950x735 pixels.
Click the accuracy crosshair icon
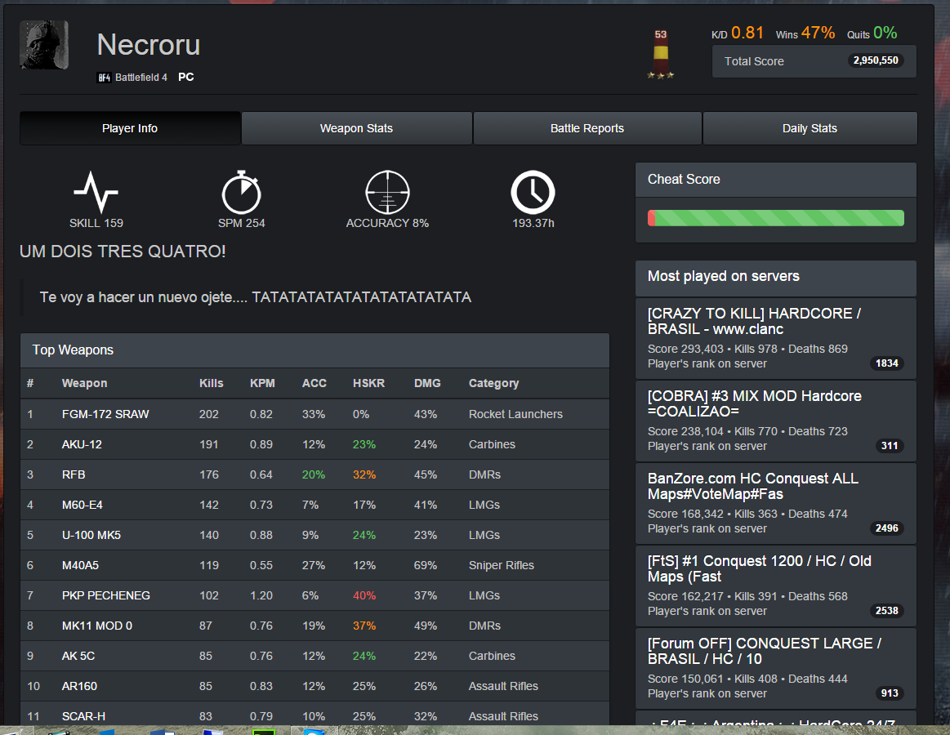(387, 192)
